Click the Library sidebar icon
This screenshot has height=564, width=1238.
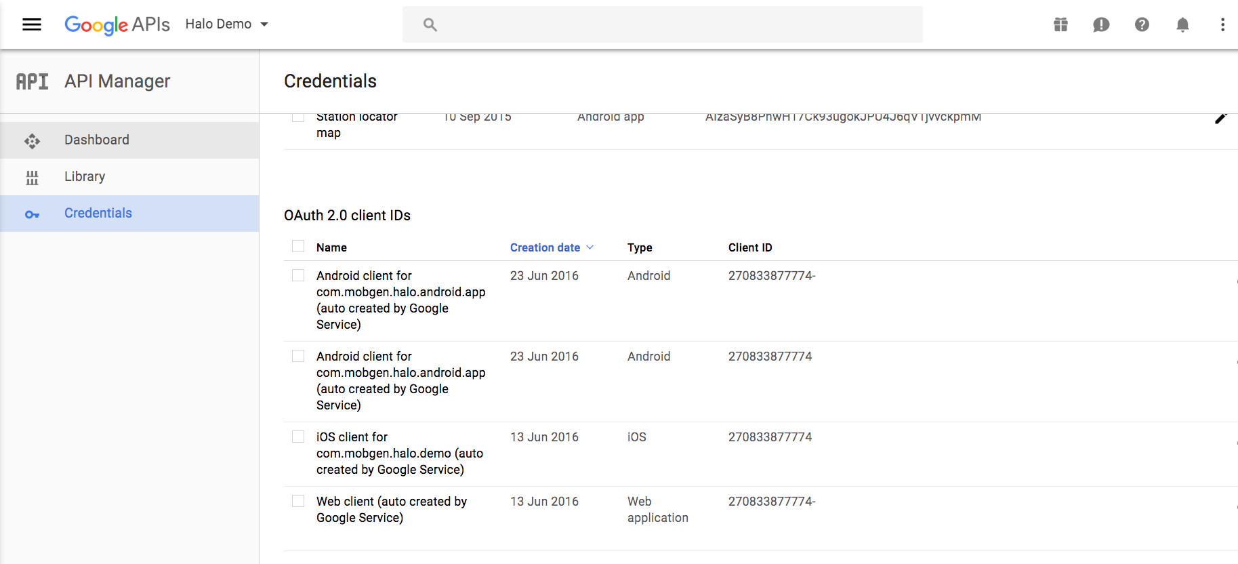tap(32, 178)
